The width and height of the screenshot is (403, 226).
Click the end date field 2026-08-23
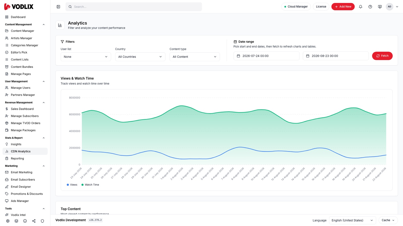coord(335,56)
